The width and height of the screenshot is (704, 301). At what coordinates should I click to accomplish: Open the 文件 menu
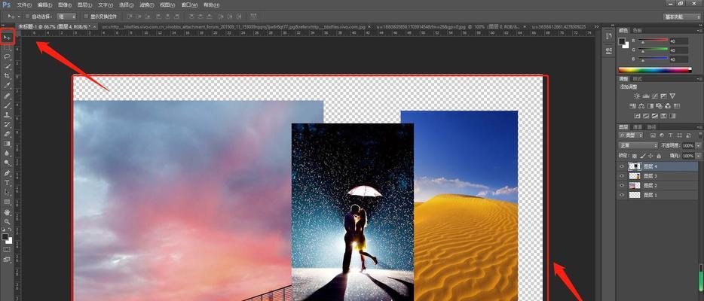[24, 5]
